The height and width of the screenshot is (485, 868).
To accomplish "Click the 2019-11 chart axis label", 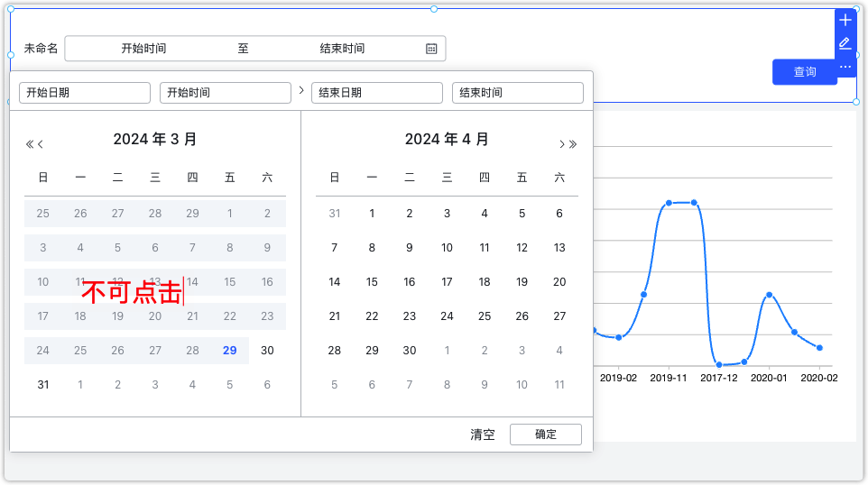I will point(669,378).
